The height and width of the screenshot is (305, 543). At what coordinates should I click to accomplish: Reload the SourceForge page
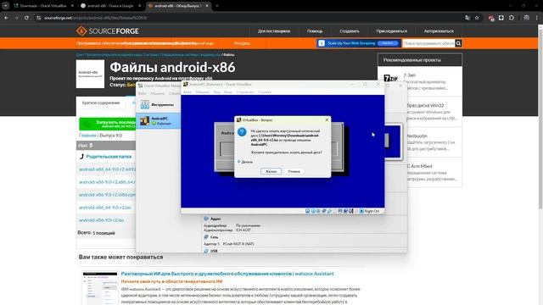pyautogui.click(x=26, y=18)
